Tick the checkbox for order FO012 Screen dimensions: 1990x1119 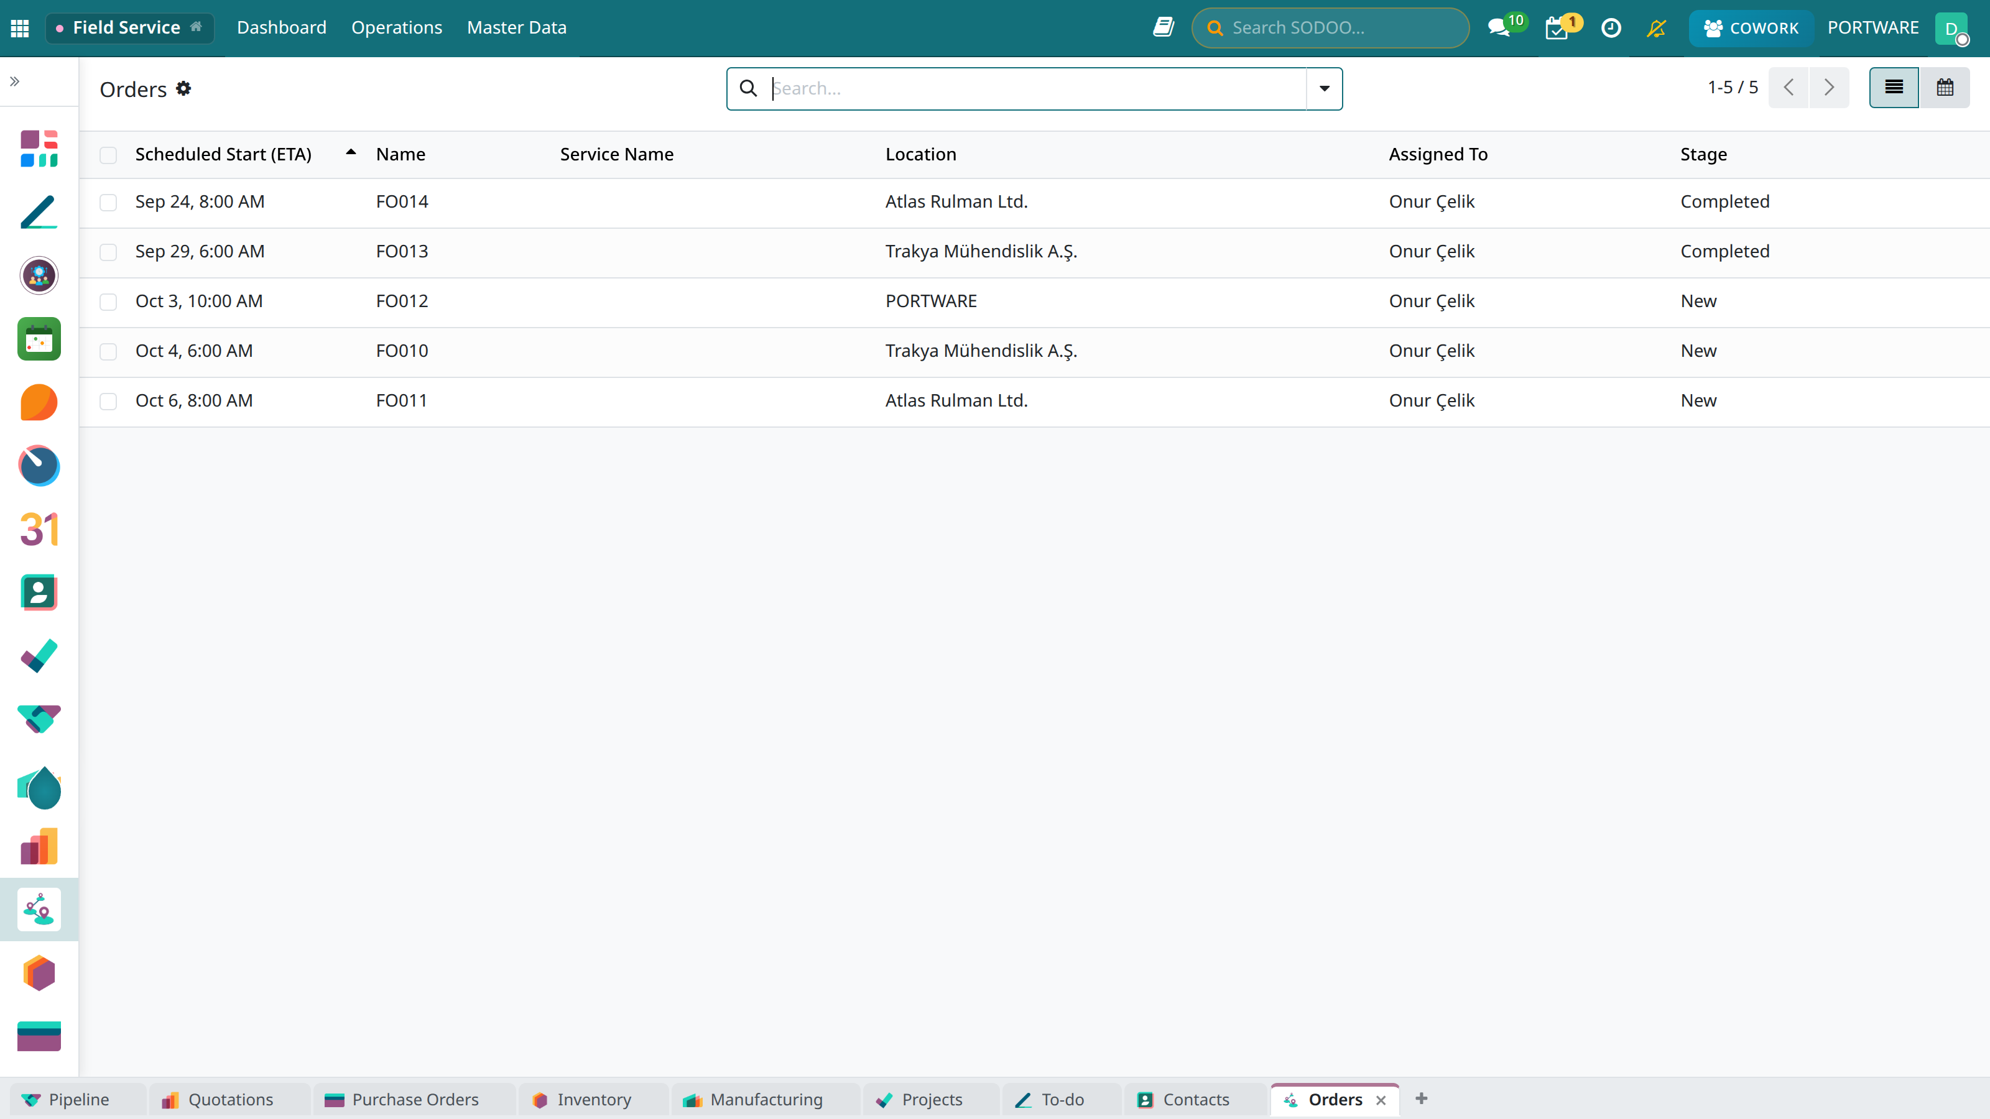pyautogui.click(x=108, y=302)
